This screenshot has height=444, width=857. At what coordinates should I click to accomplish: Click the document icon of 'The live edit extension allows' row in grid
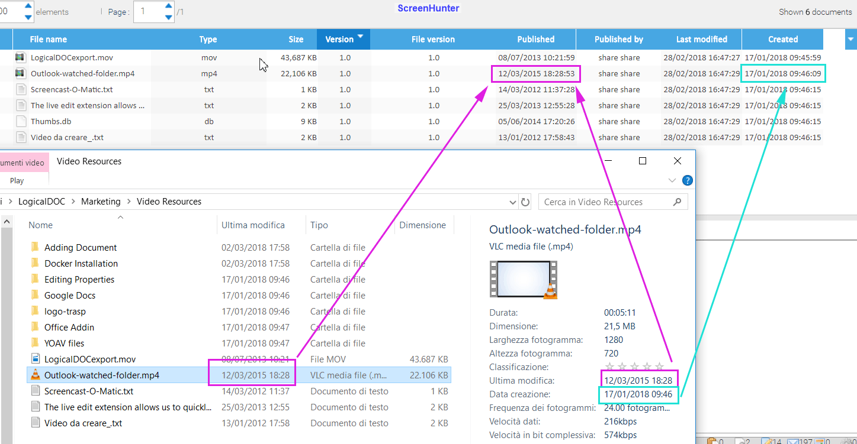click(20, 105)
